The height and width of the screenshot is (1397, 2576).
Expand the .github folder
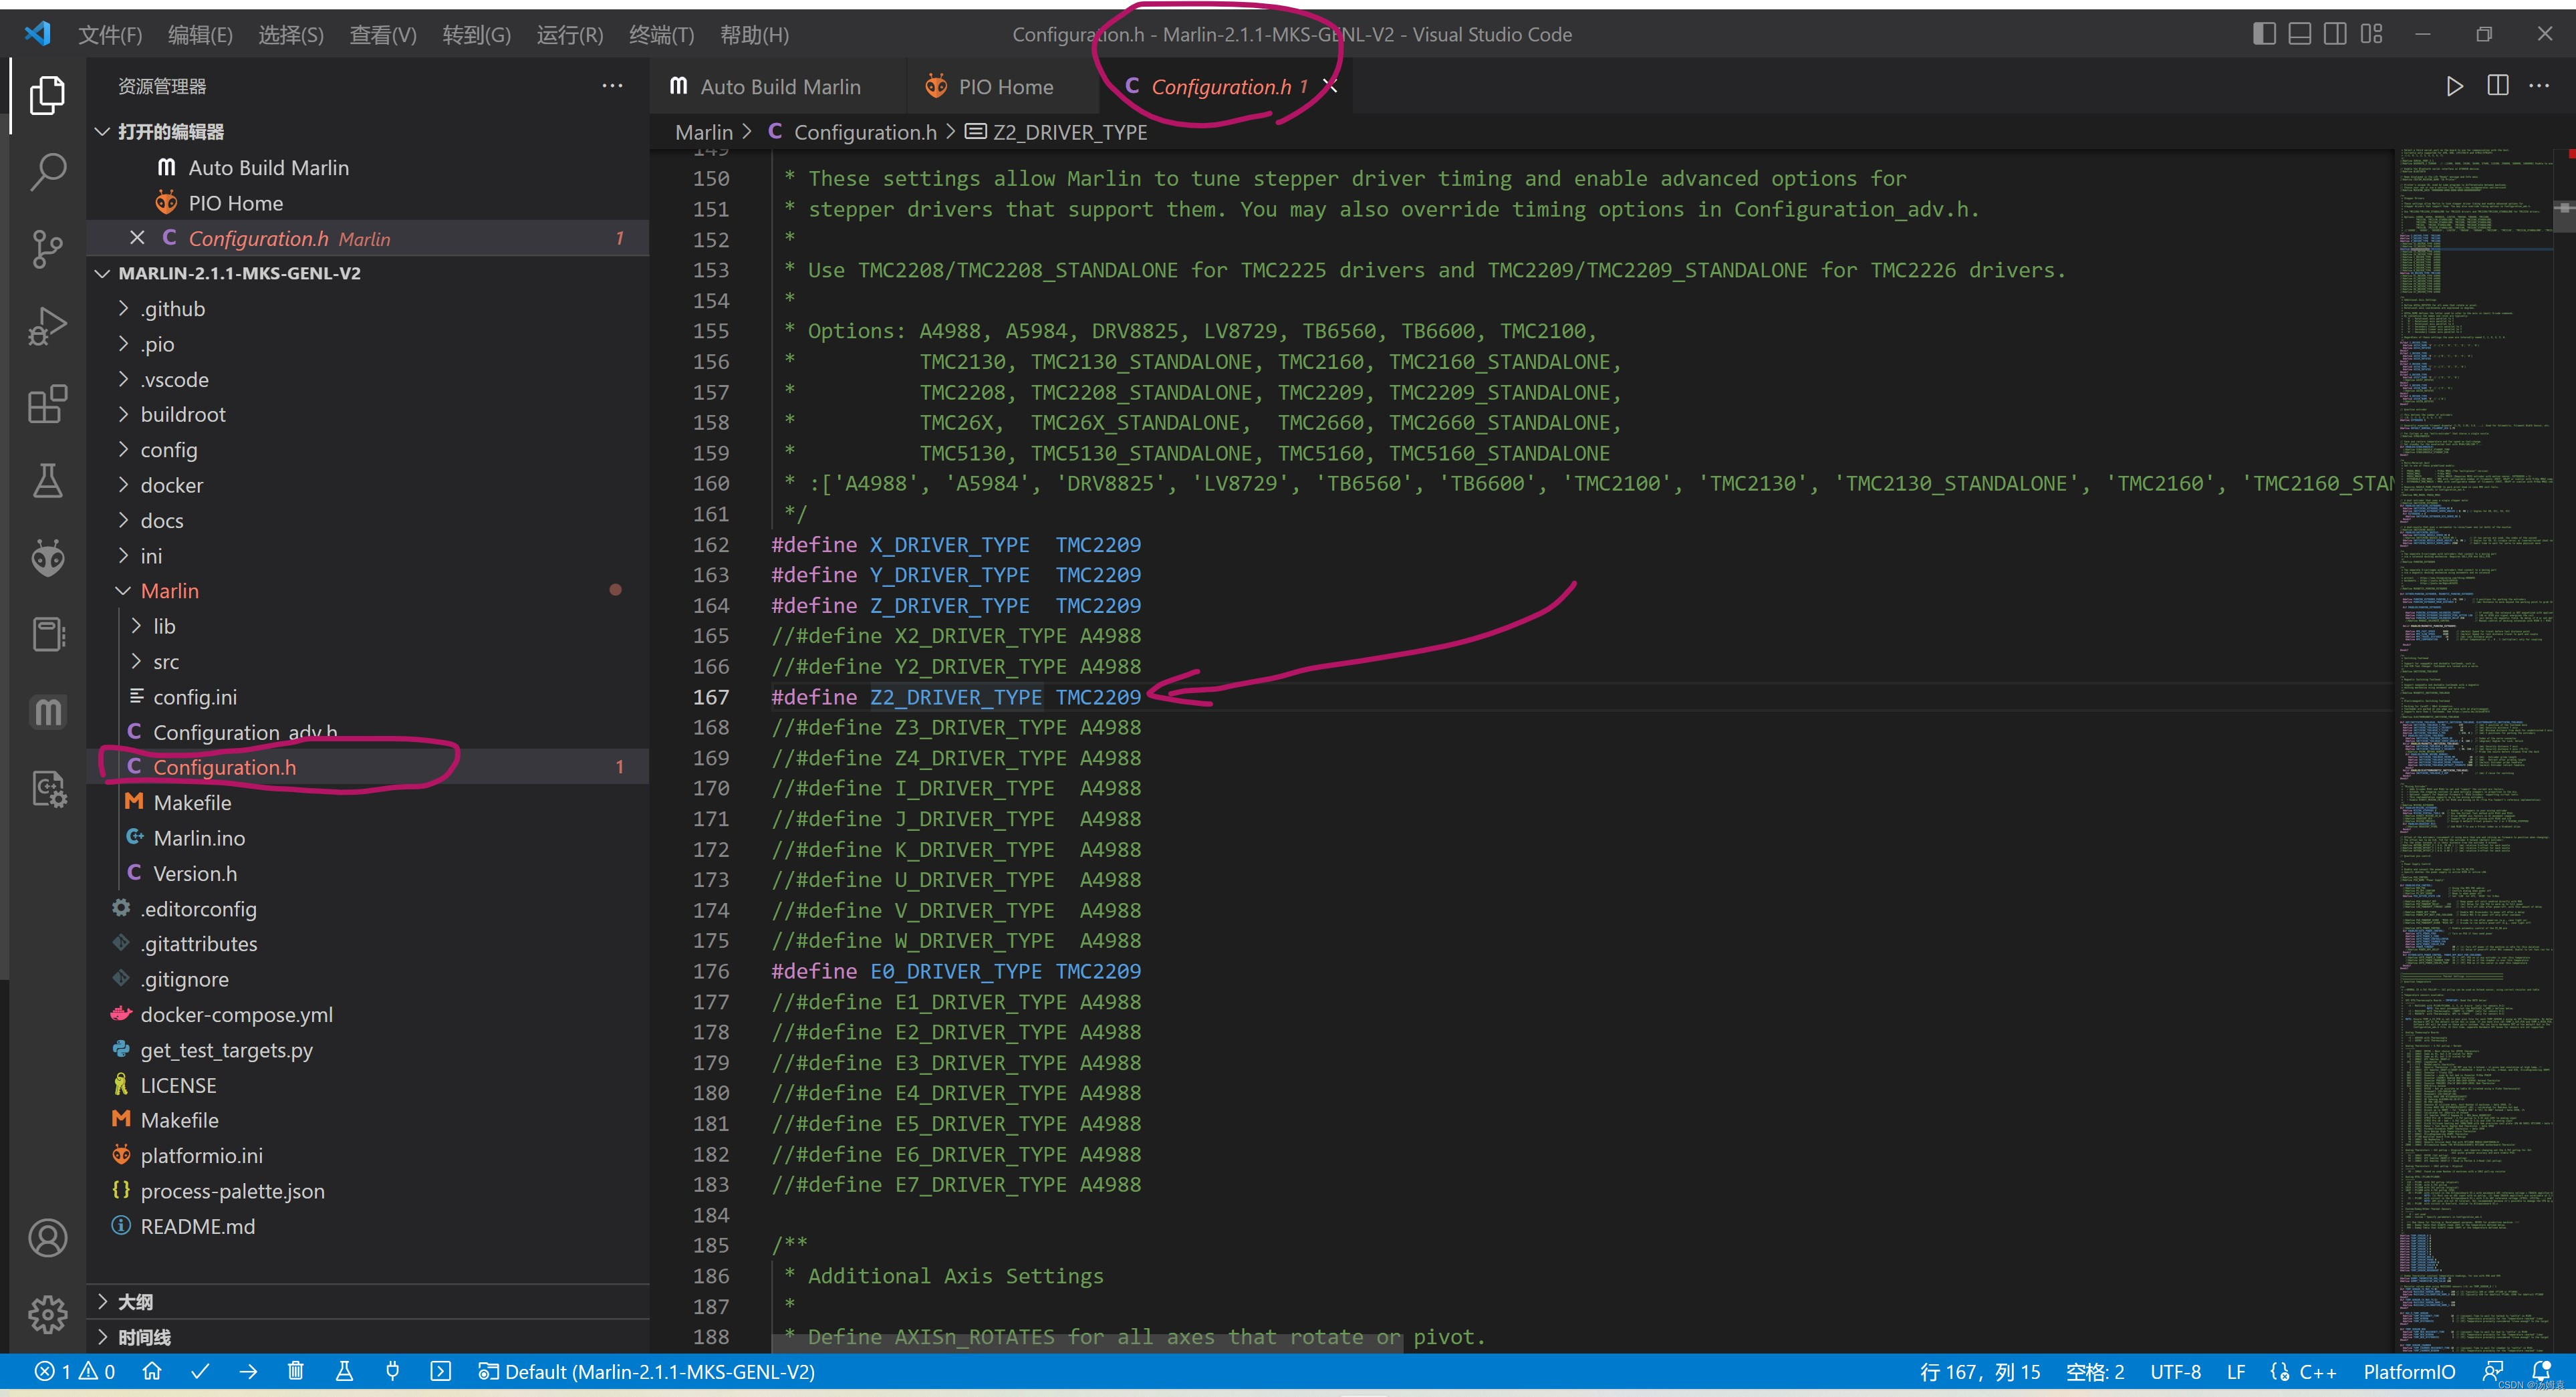[x=123, y=308]
